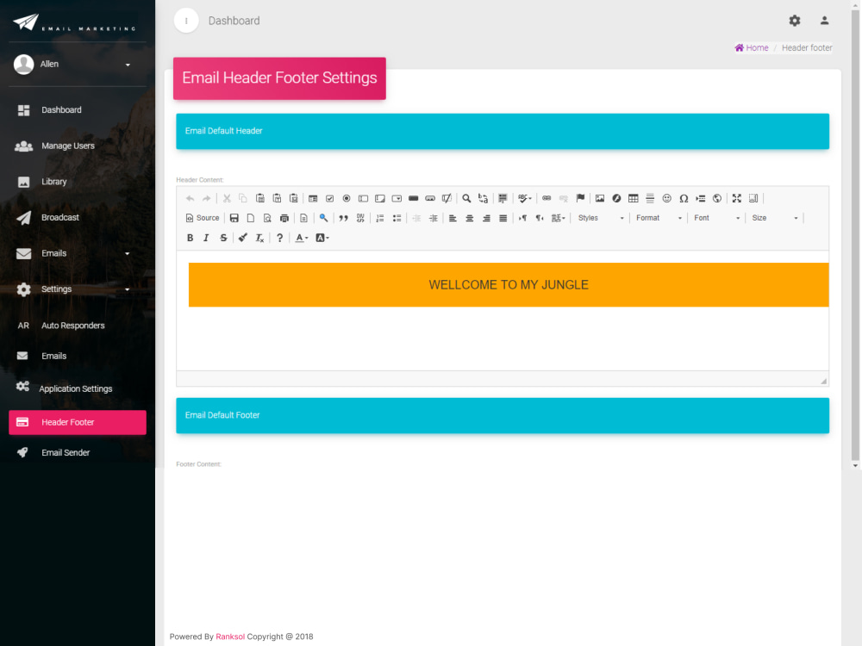
Task: Follow the Home breadcrumb link
Action: click(752, 47)
